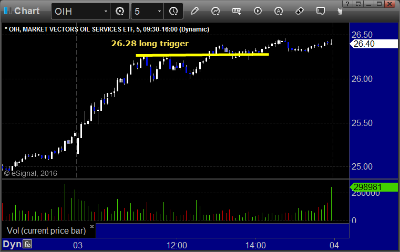This screenshot has width=400, height=252.
Task: Select the pencil drawing tools icon
Action: click(x=194, y=11)
